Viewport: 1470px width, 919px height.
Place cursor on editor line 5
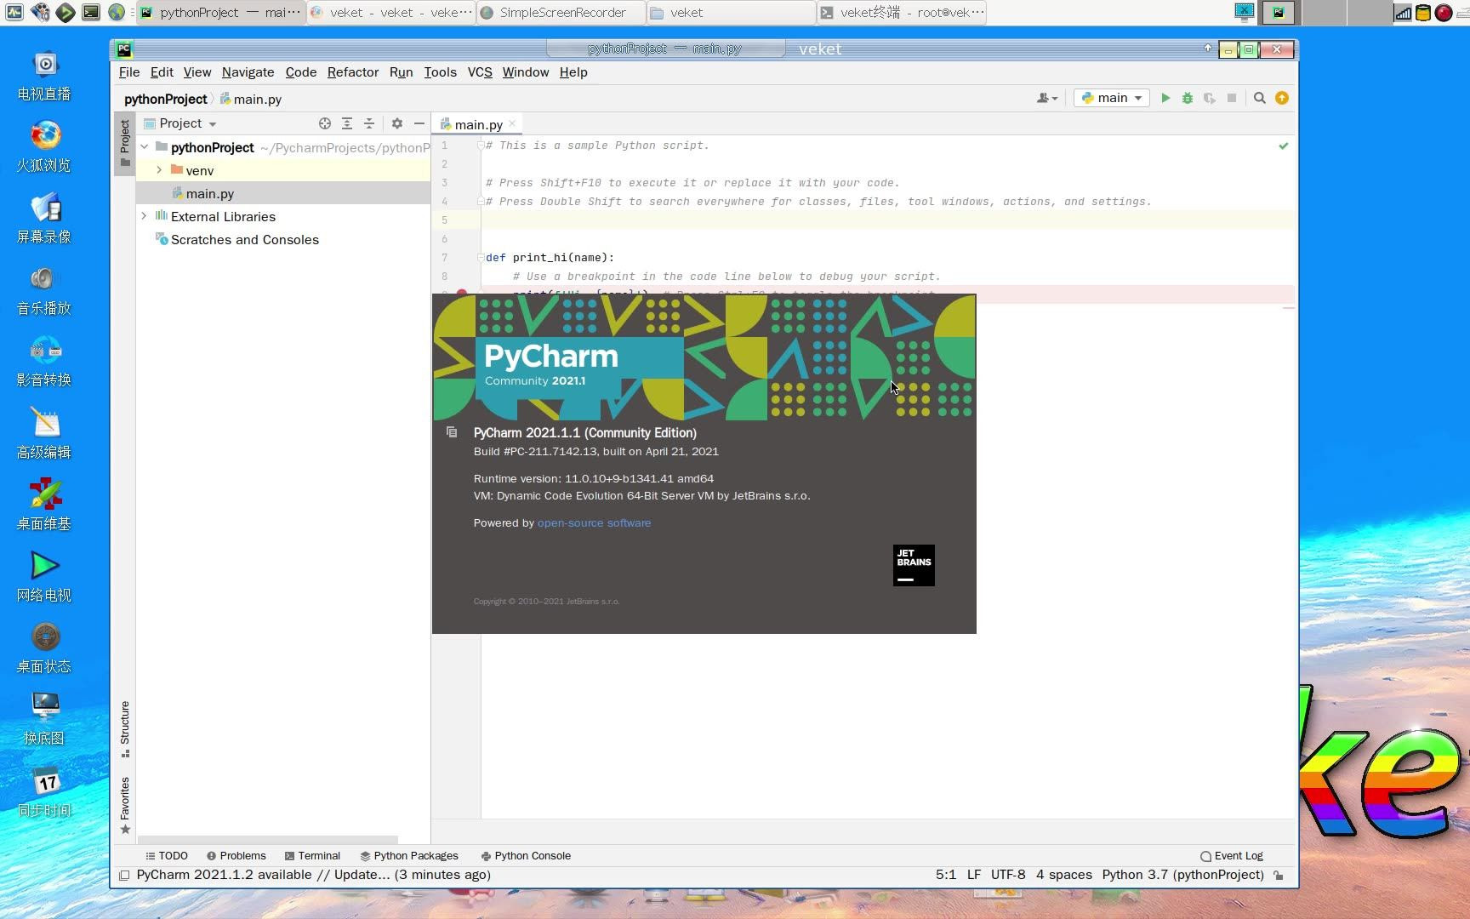888,220
